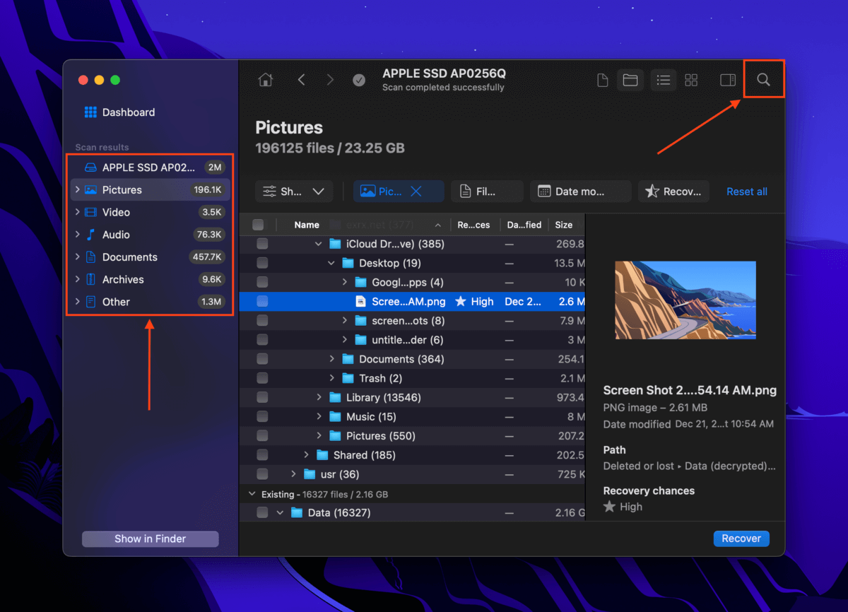Switch to file view document icon
The height and width of the screenshot is (612, 848).
tap(603, 81)
